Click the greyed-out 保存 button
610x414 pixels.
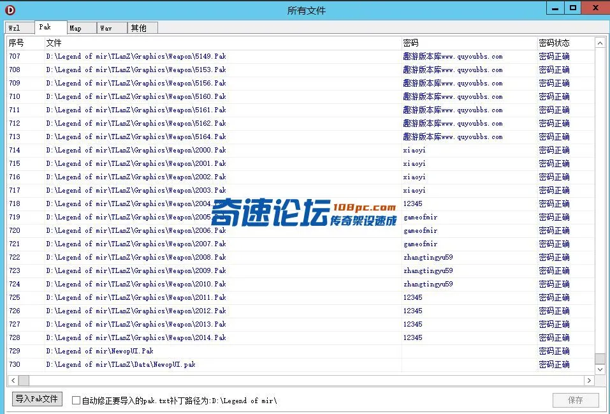576,400
